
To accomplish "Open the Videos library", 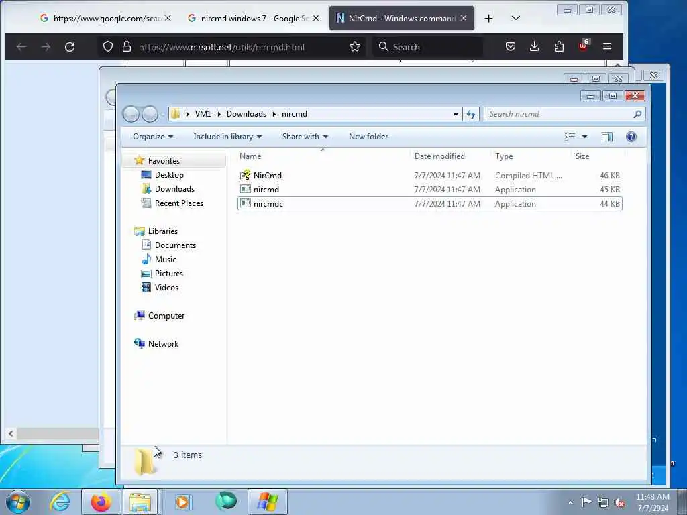I will (x=166, y=287).
